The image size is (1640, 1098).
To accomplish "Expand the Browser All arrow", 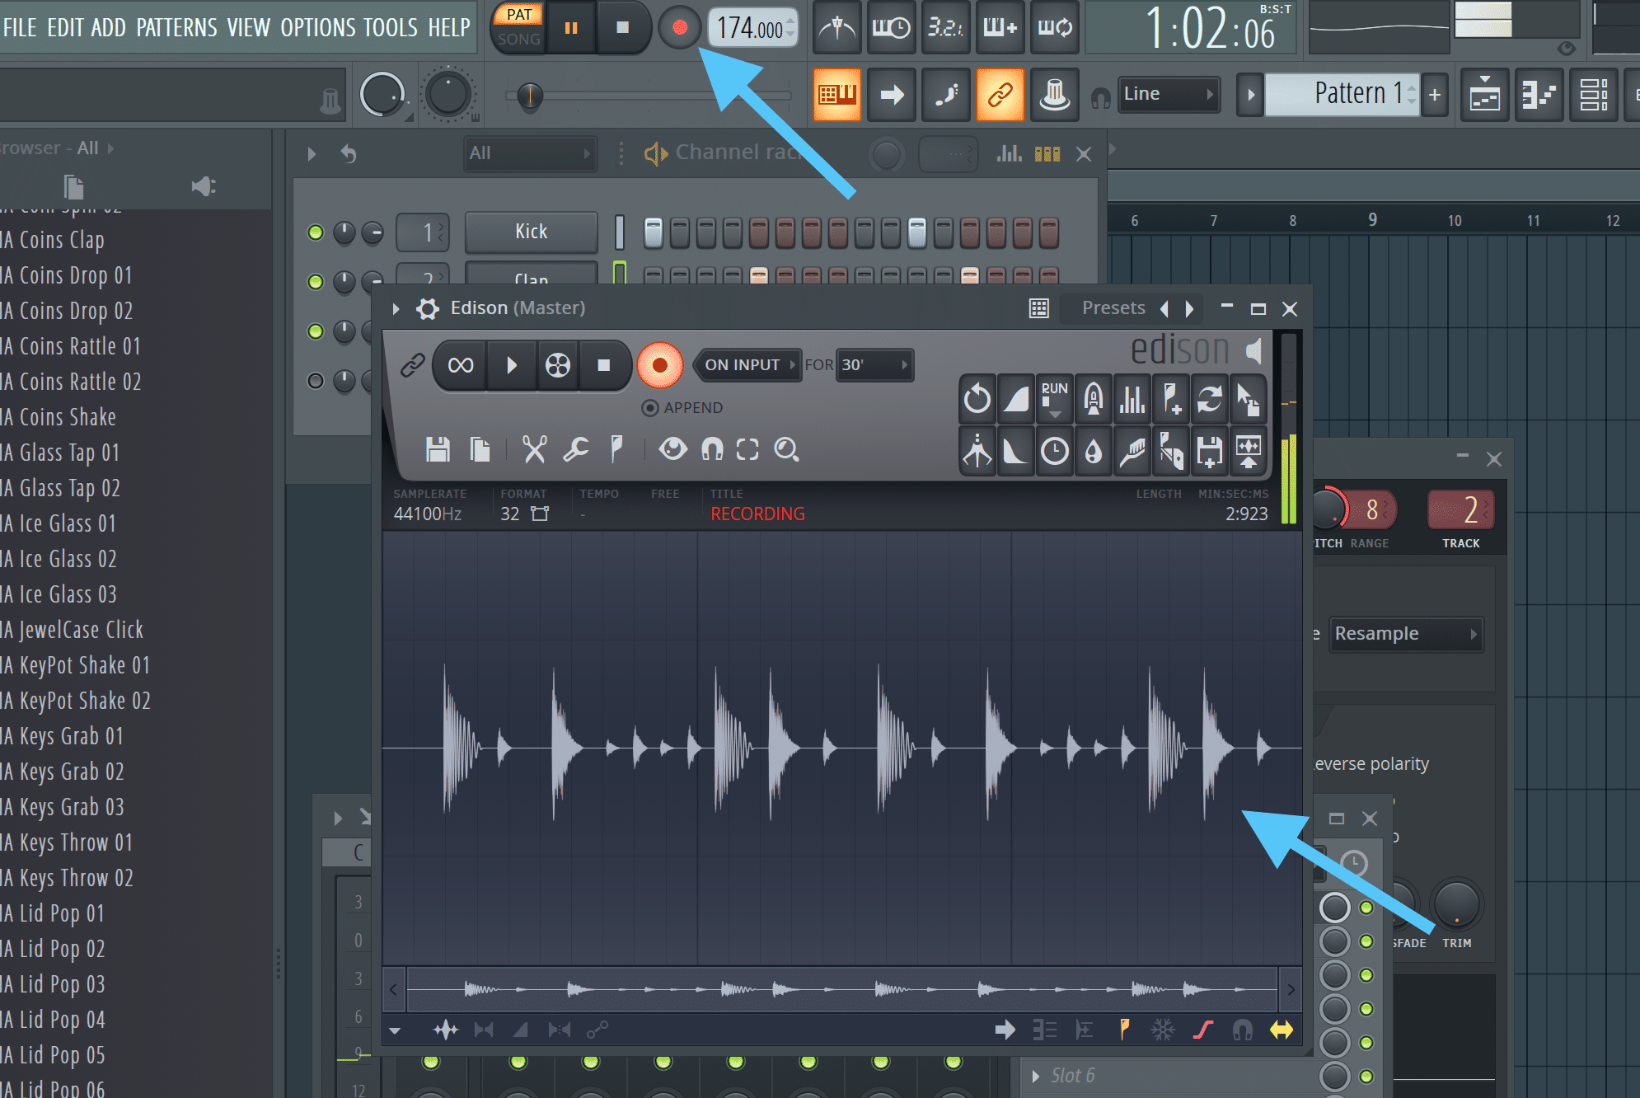I will [x=110, y=148].
